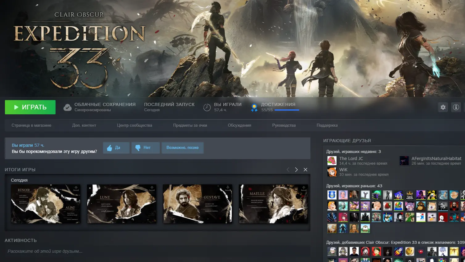
Task: Click the wishlist friends count heading
Action: click(396, 243)
